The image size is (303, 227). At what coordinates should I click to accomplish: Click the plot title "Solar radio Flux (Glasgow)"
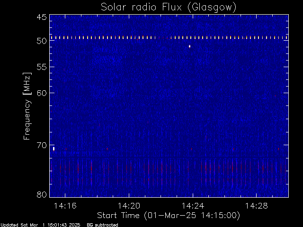tap(169, 8)
